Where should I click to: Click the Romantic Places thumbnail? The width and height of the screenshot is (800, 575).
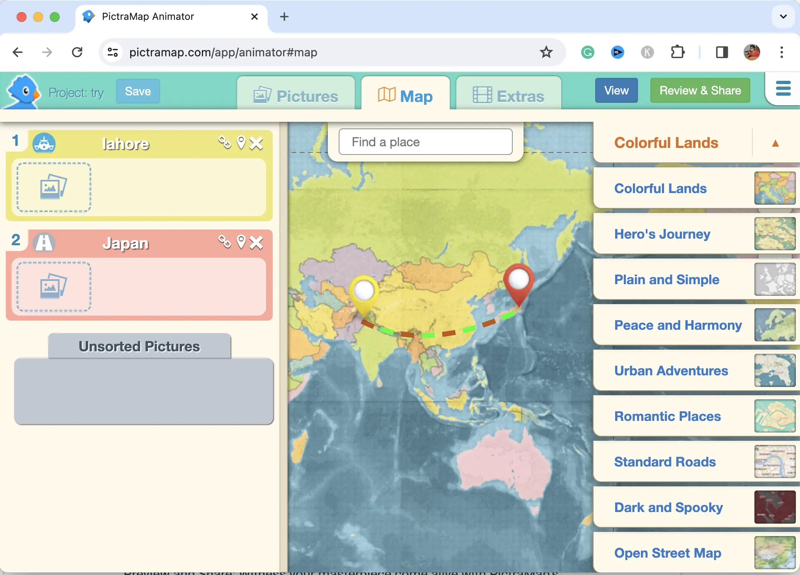click(775, 416)
